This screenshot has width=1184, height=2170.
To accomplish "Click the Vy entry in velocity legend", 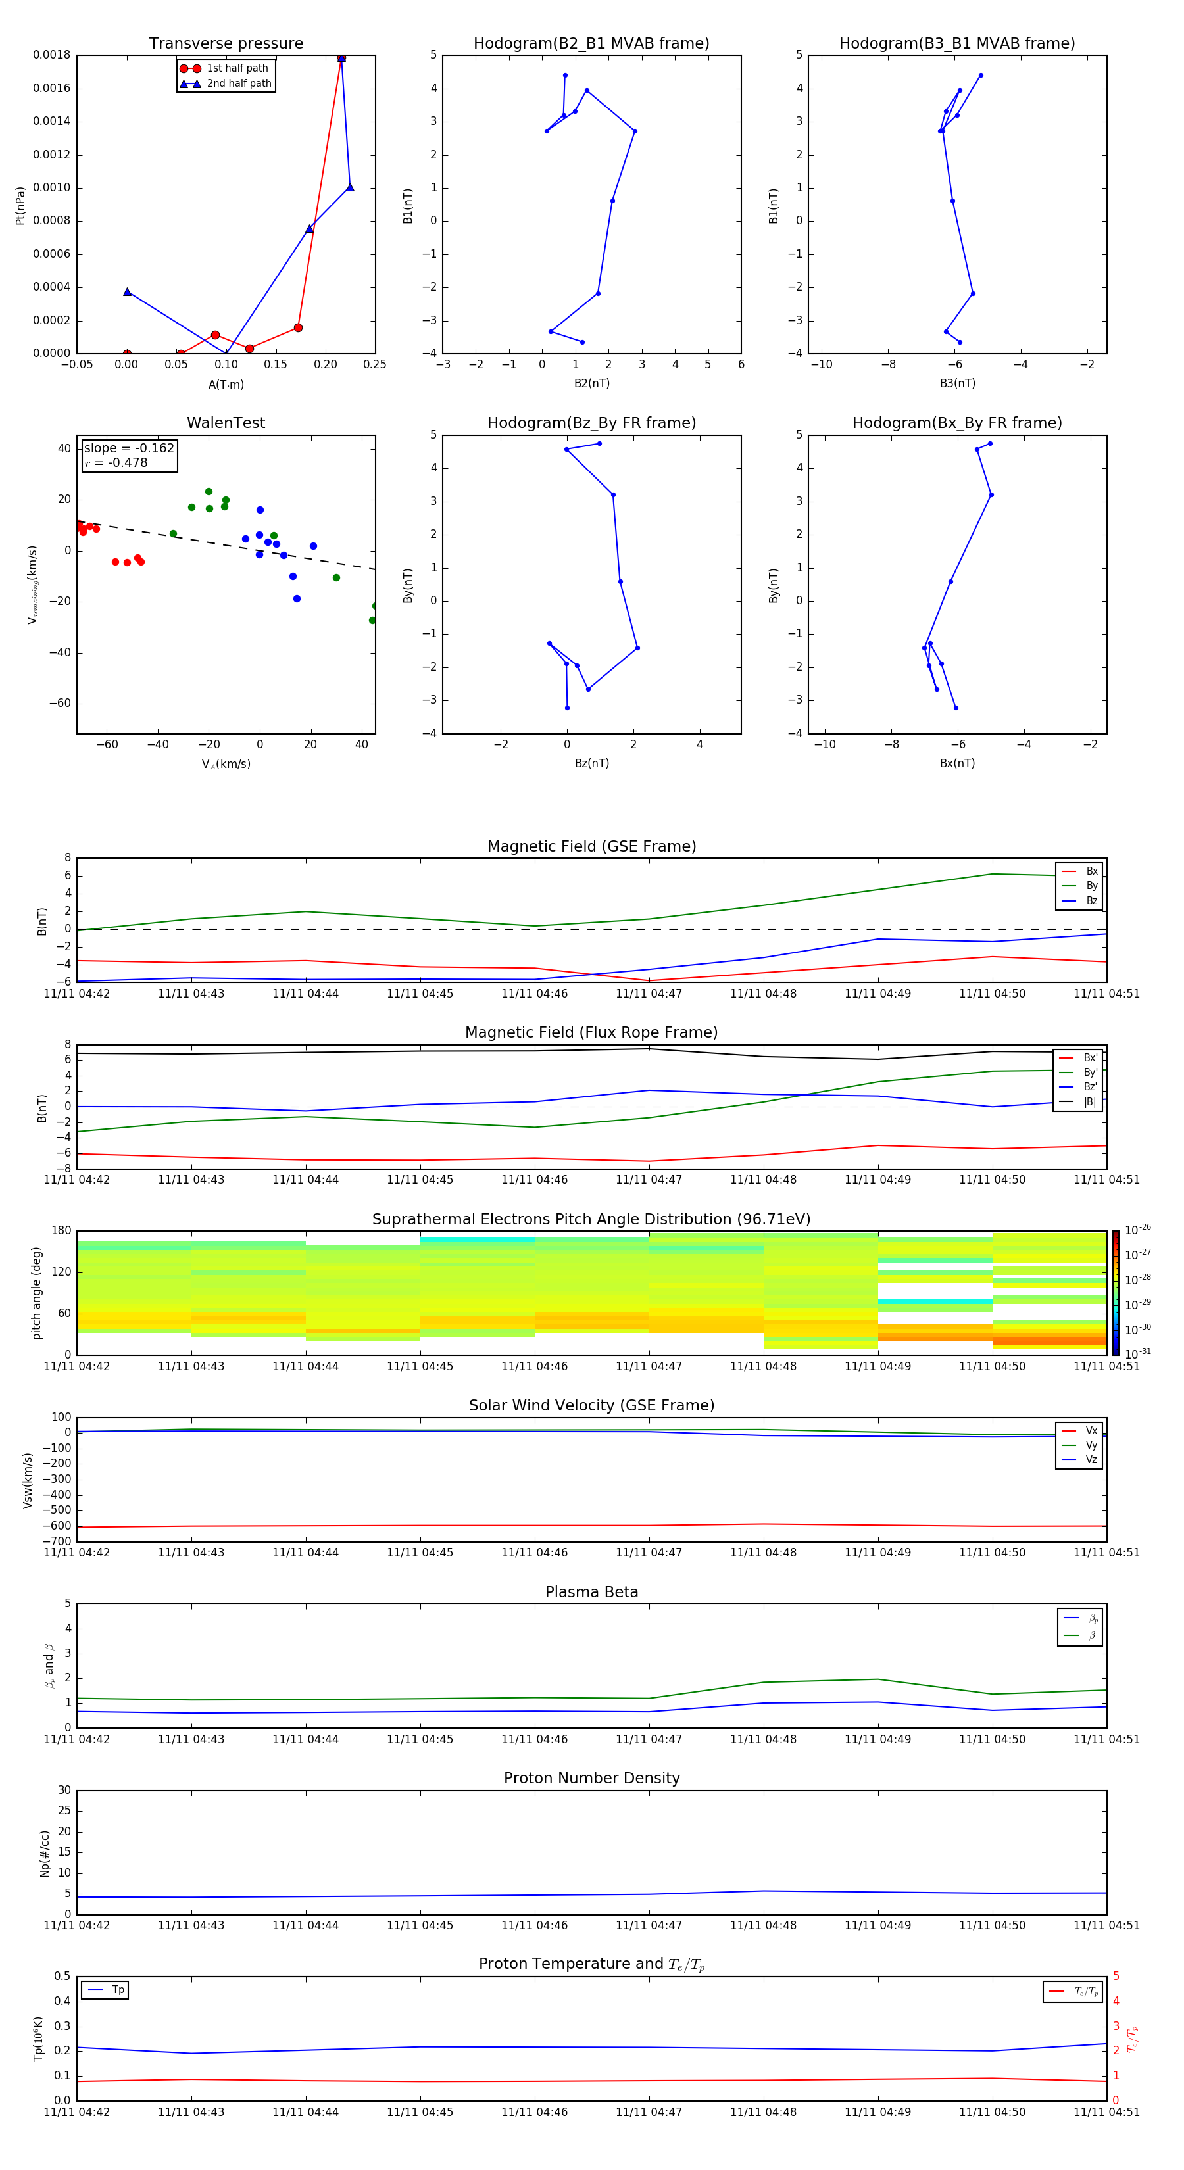I will (1079, 1445).
